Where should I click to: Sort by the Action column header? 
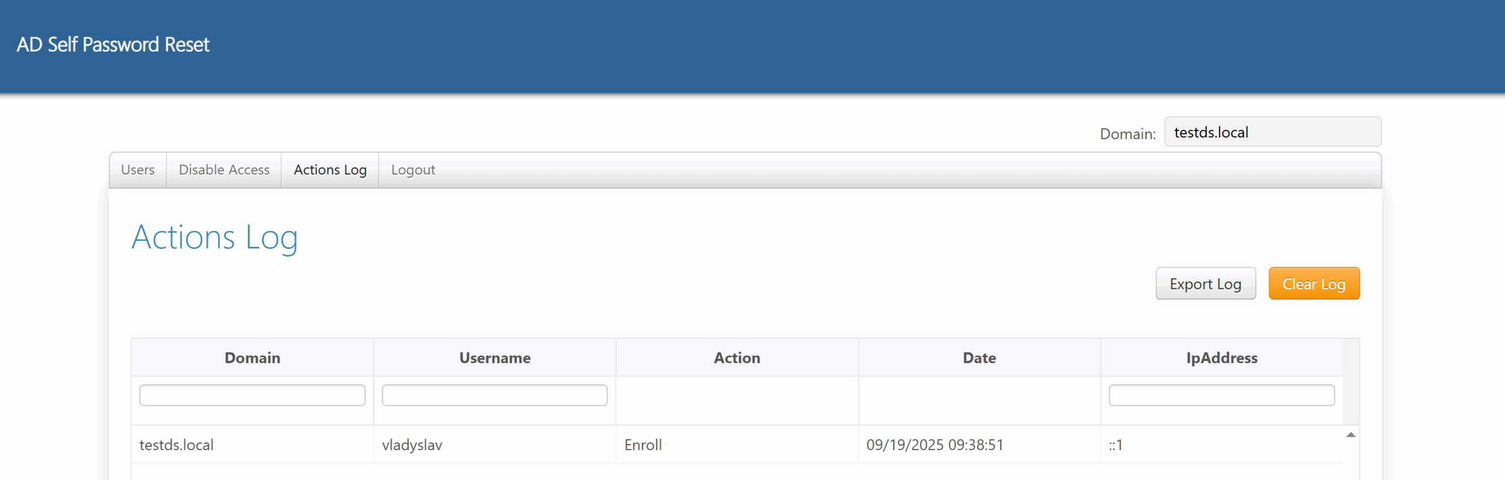pos(737,358)
